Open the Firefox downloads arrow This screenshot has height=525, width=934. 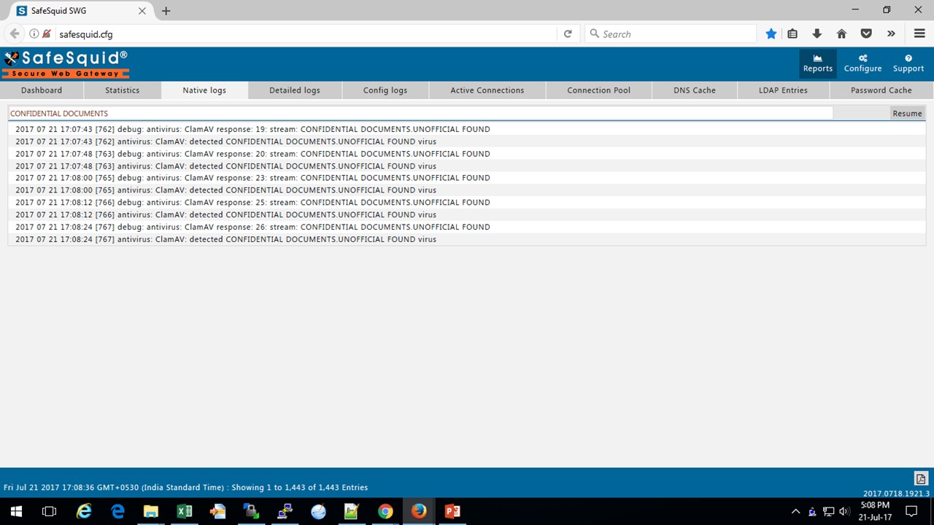817,34
